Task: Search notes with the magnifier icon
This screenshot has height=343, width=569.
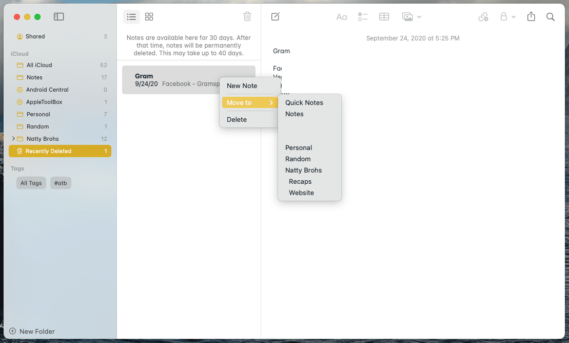Action: (550, 17)
